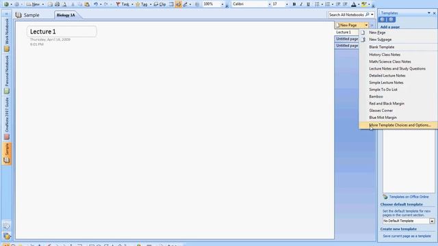The height and width of the screenshot is (246, 438).
Task: Click the Task flag button
Action: coord(123,4)
